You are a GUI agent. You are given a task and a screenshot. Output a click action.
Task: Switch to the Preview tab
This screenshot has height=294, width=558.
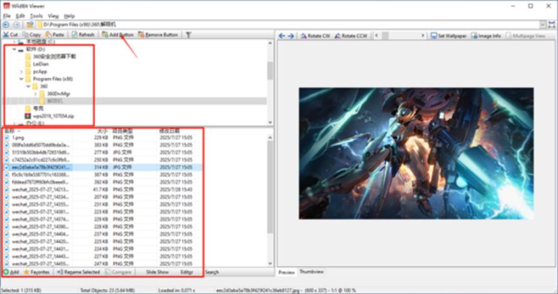coord(287,272)
